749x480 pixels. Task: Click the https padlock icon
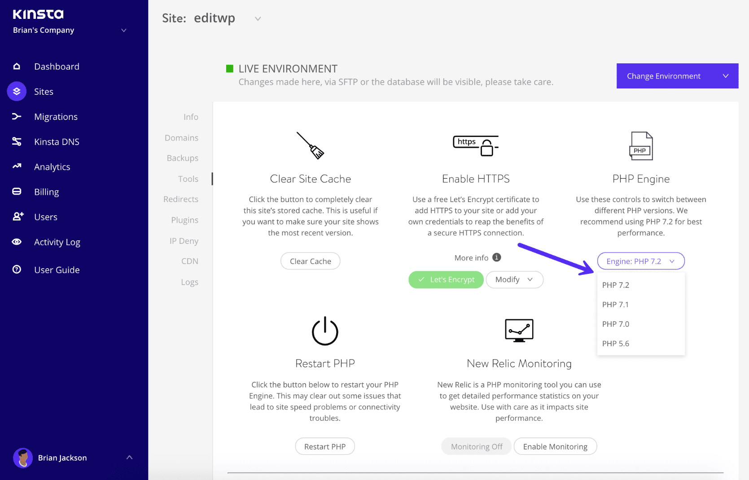tap(476, 145)
